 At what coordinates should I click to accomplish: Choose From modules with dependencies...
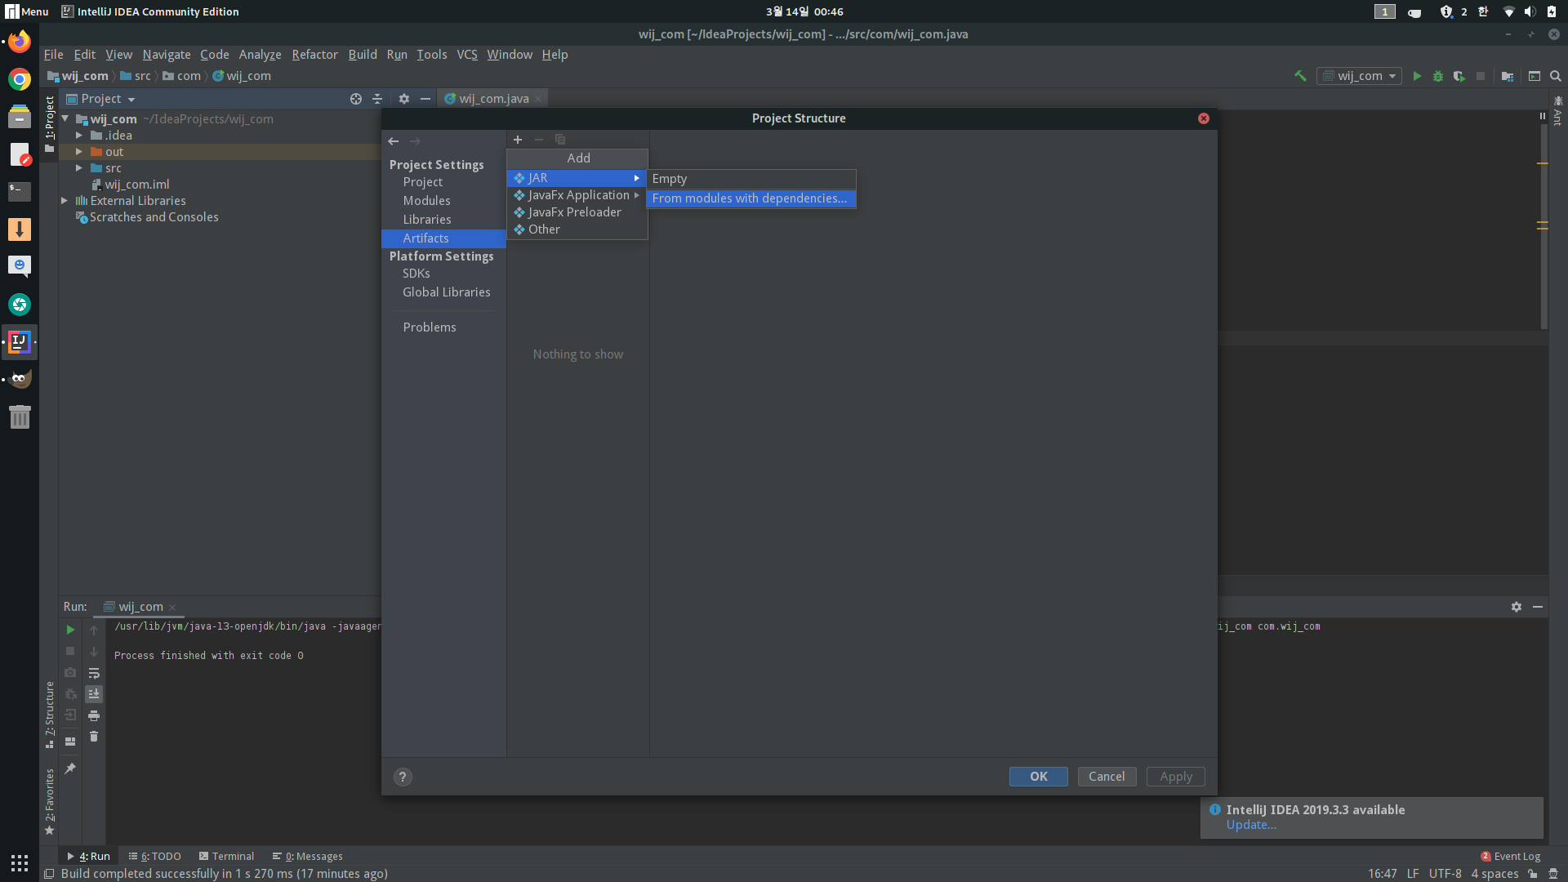(x=751, y=198)
